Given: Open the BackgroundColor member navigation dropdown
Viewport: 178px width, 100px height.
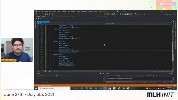Looking at the screenshot, I should 139,24.
